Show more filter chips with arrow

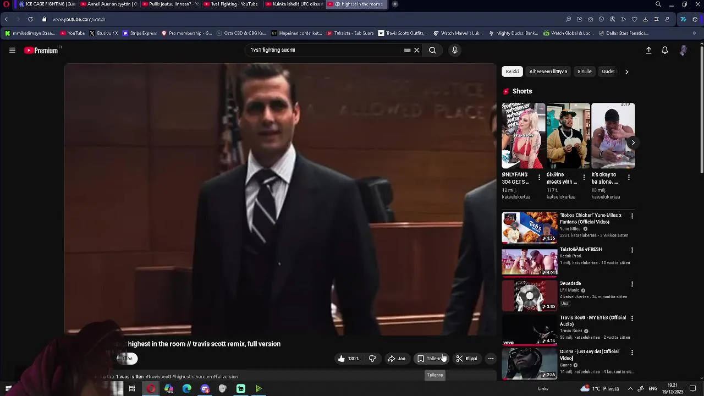coord(626,71)
